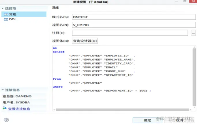Click the 常规 page icon

6,14
